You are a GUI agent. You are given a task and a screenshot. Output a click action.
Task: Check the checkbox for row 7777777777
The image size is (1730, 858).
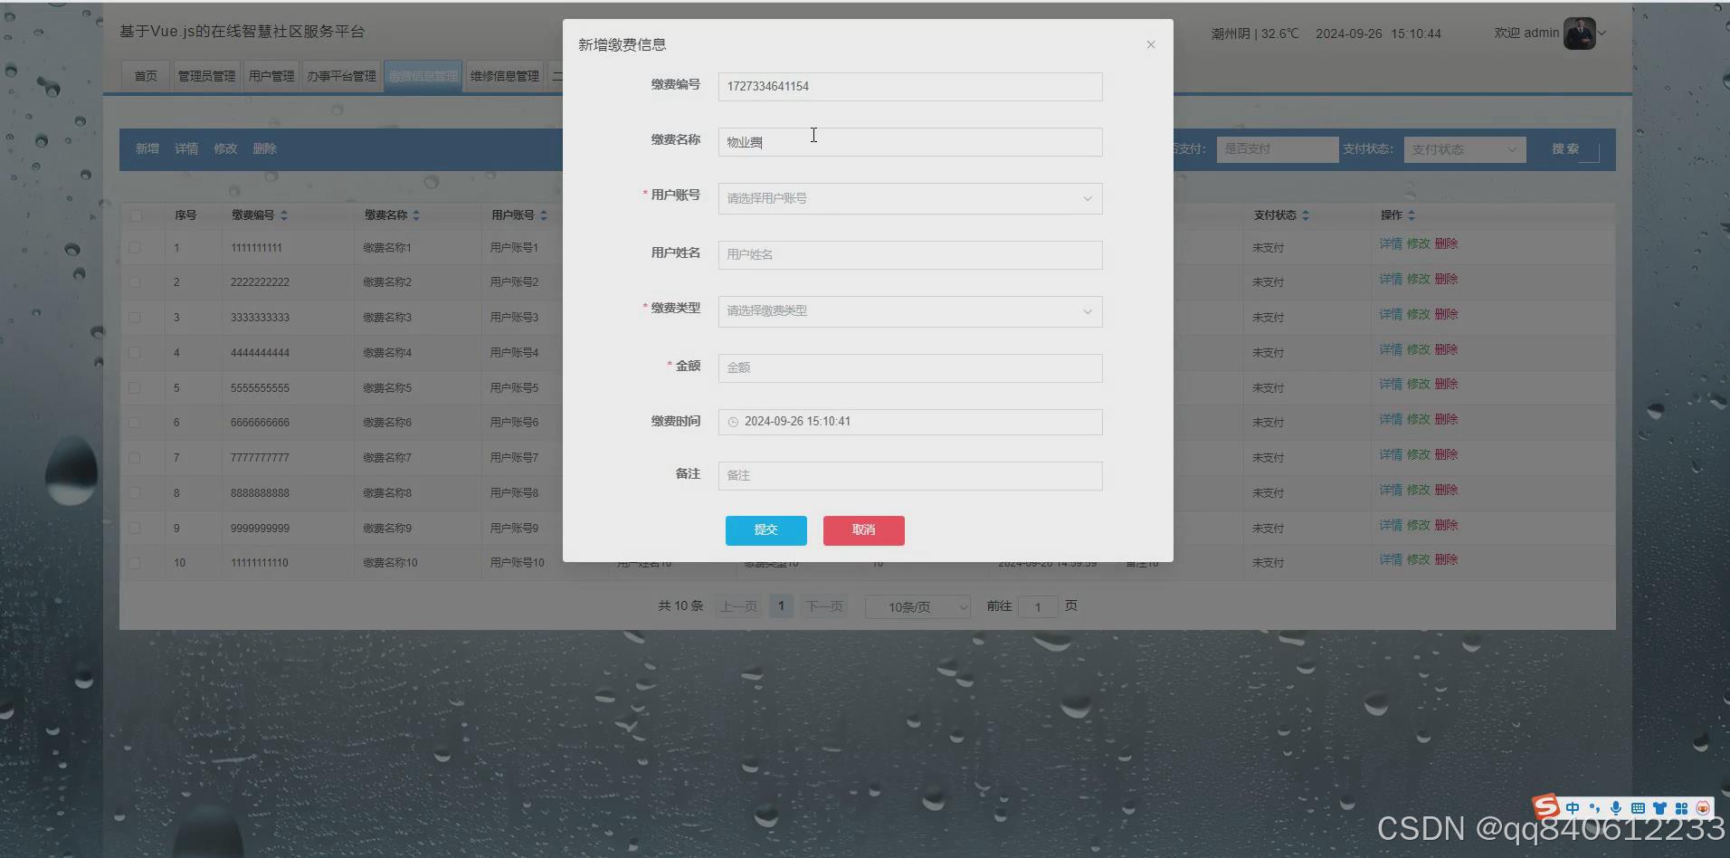point(135,458)
